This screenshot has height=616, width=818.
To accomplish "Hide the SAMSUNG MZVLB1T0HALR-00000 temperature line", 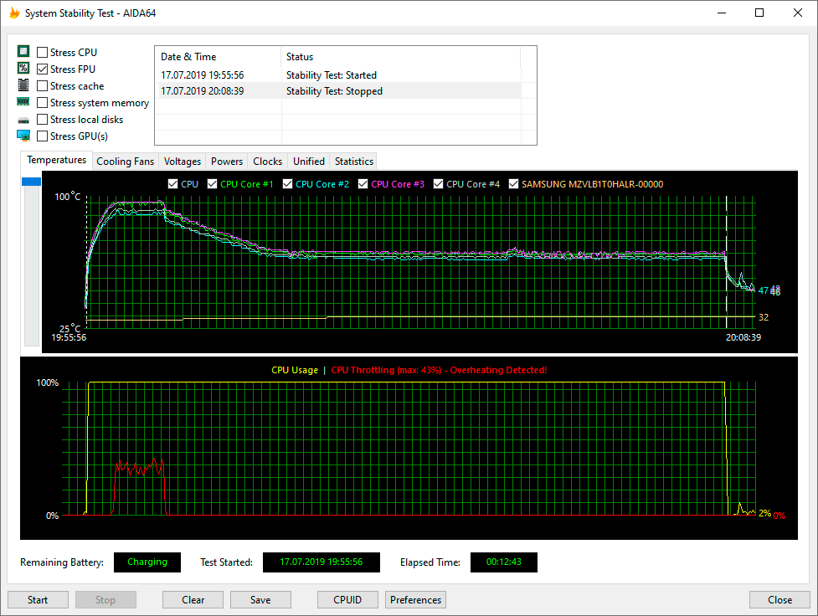I will coord(514,184).
